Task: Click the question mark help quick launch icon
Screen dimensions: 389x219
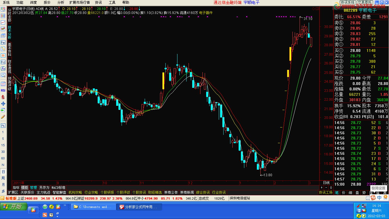Action: [x=51, y=215]
